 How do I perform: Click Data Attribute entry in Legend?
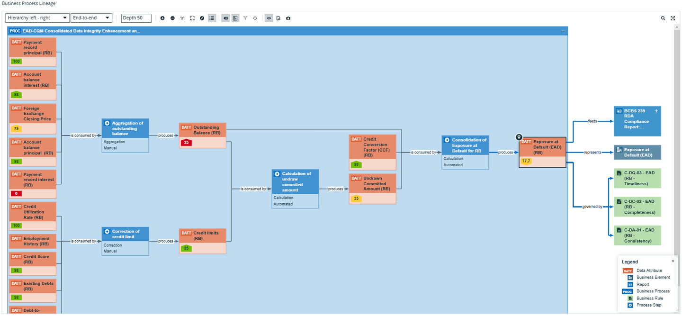pos(649,271)
